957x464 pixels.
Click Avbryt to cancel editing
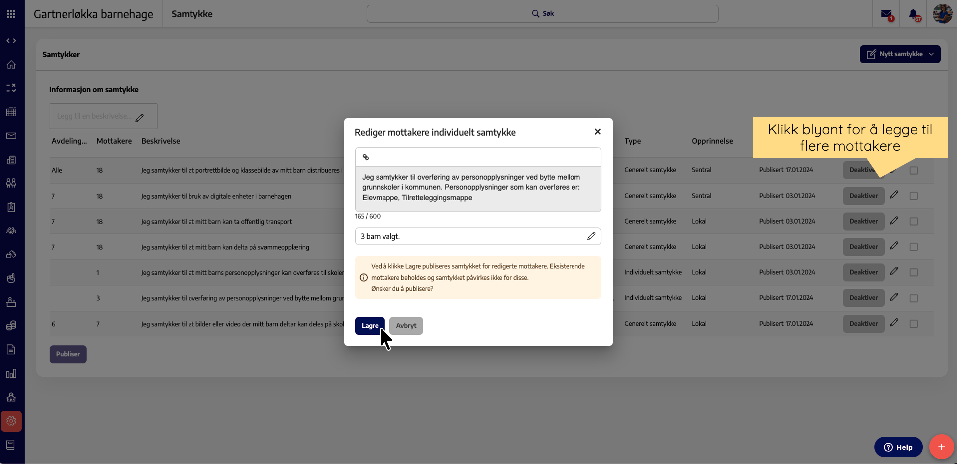coord(406,326)
